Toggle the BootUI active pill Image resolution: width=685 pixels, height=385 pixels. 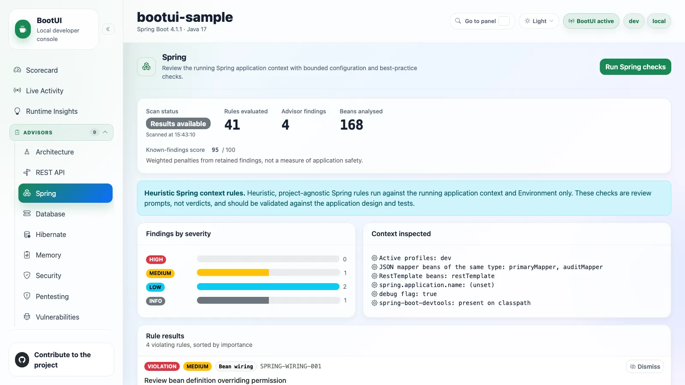click(x=591, y=21)
